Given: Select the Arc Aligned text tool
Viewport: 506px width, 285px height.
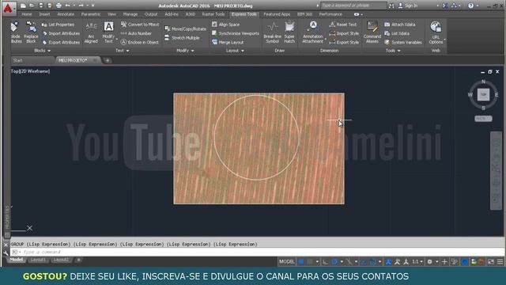Looking at the screenshot, I should pos(91,32).
